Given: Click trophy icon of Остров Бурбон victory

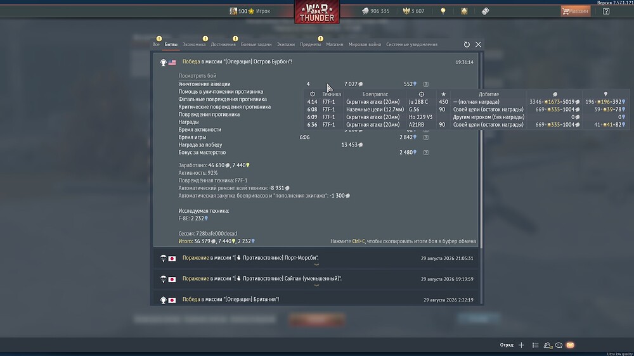Looking at the screenshot, I should tap(164, 62).
